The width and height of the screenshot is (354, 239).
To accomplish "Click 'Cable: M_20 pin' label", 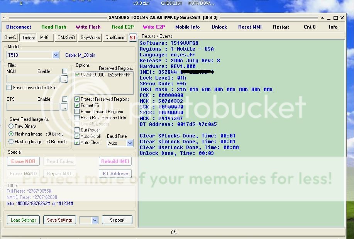I will [80, 55].
